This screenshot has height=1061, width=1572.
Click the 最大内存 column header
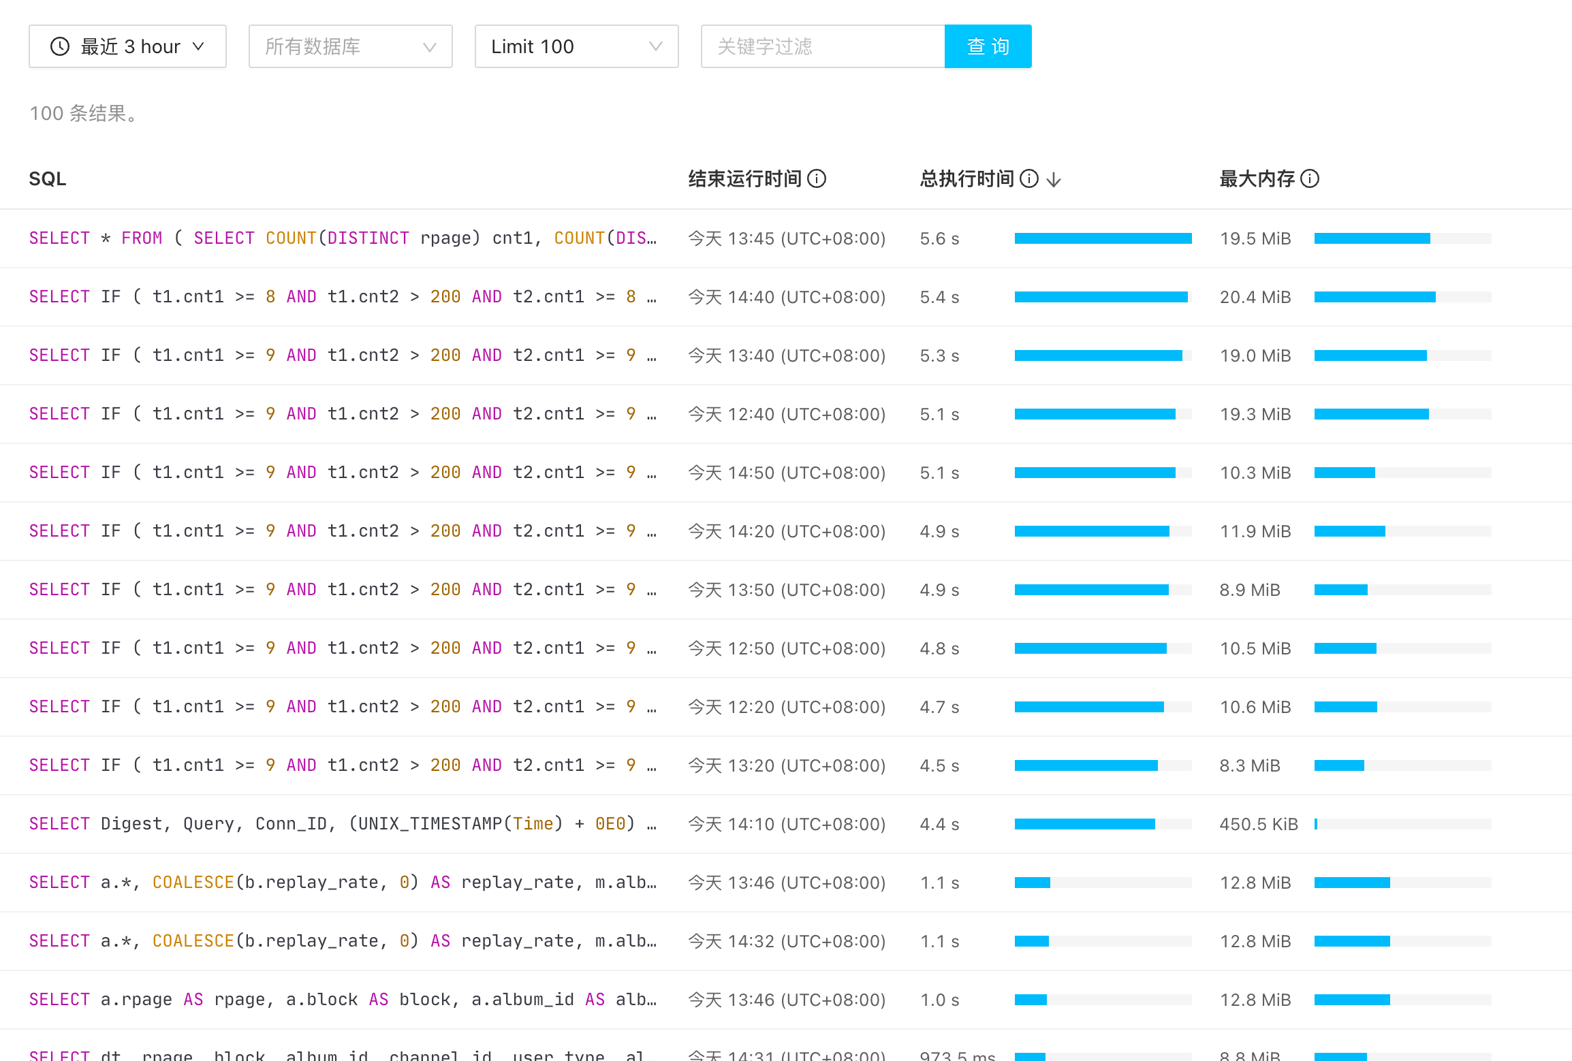pyautogui.click(x=1257, y=178)
